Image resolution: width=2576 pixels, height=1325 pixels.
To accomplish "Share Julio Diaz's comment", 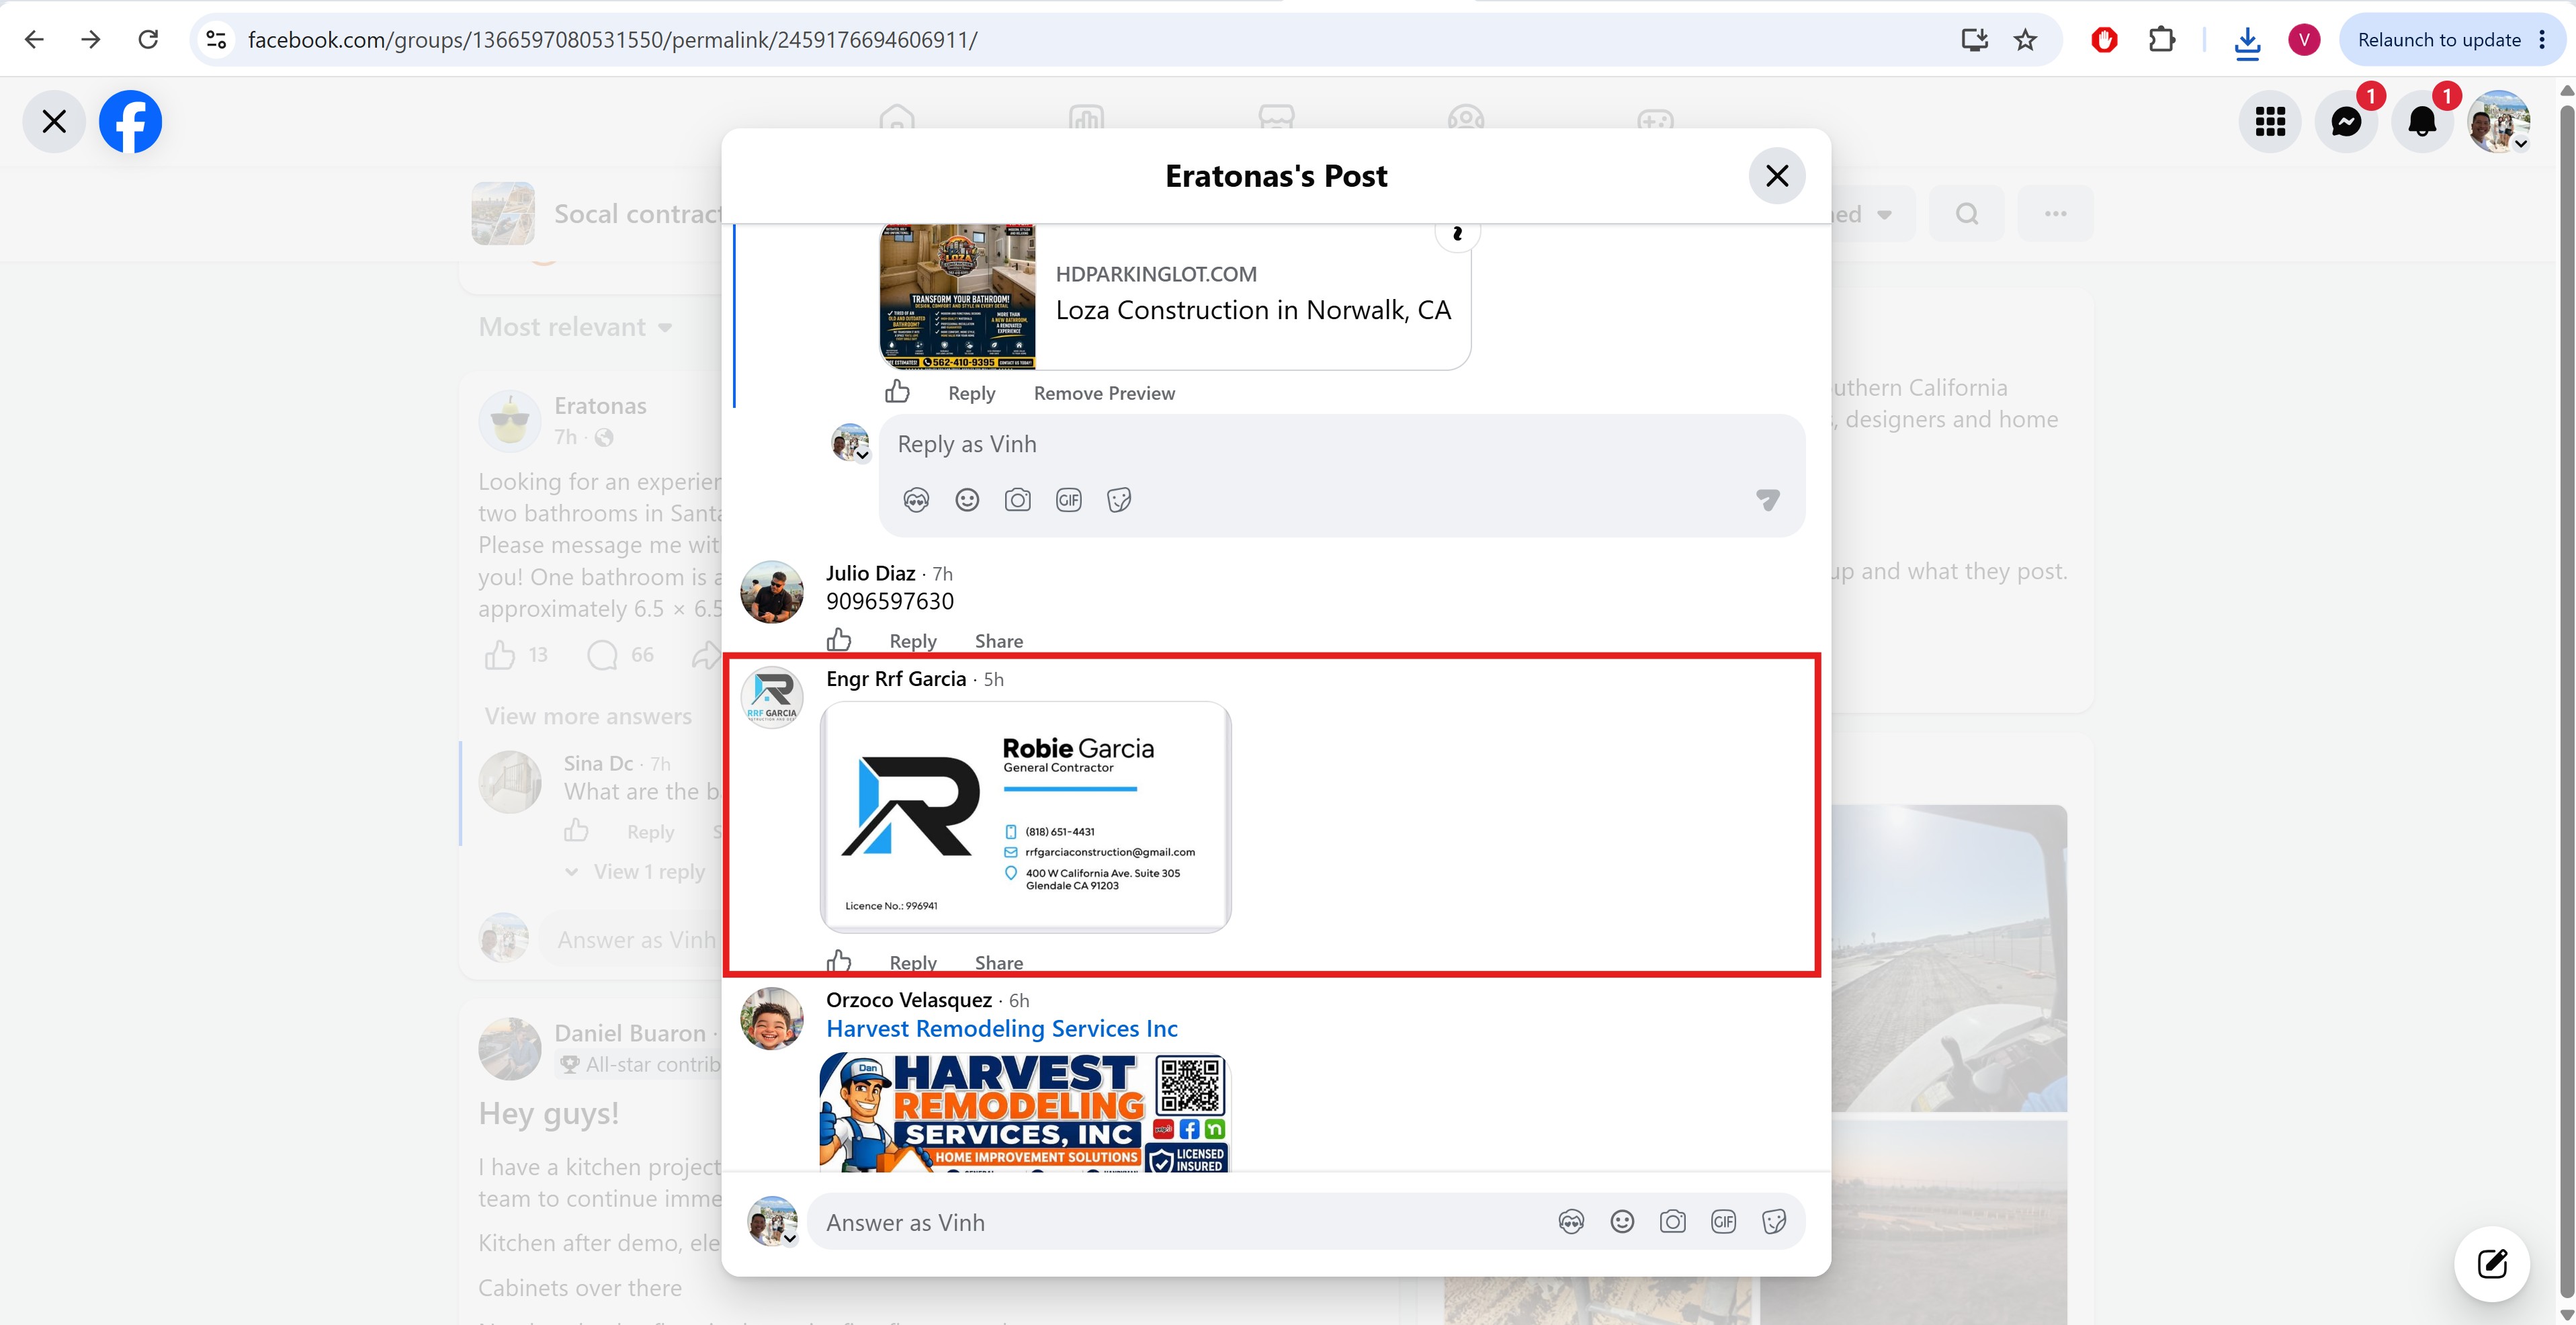I will pyautogui.click(x=998, y=641).
